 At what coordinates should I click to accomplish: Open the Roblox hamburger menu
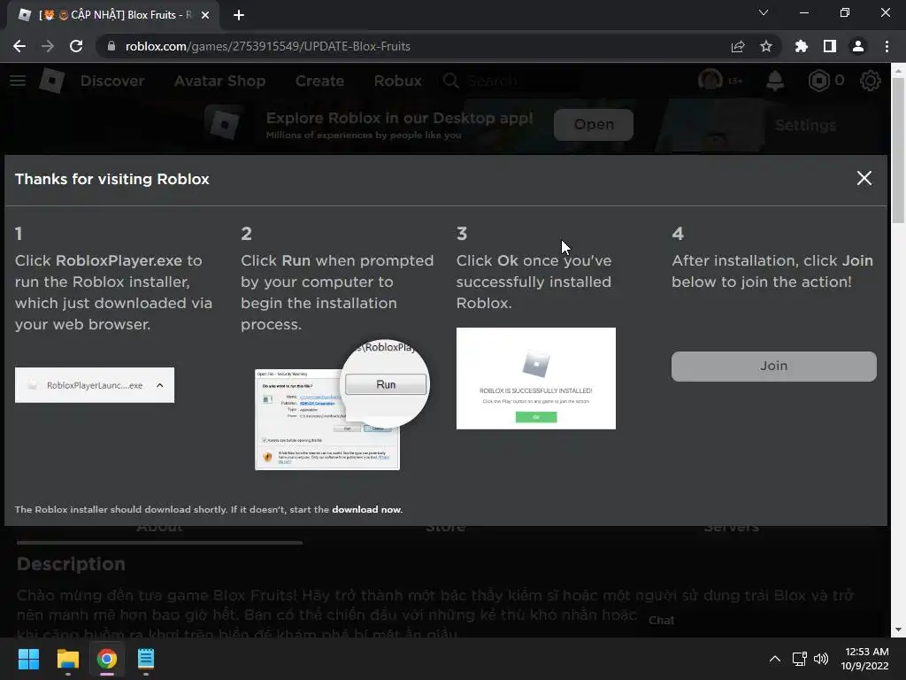click(18, 81)
